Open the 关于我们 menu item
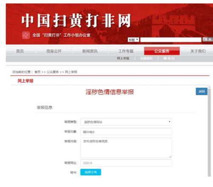 click(x=198, y=51)
